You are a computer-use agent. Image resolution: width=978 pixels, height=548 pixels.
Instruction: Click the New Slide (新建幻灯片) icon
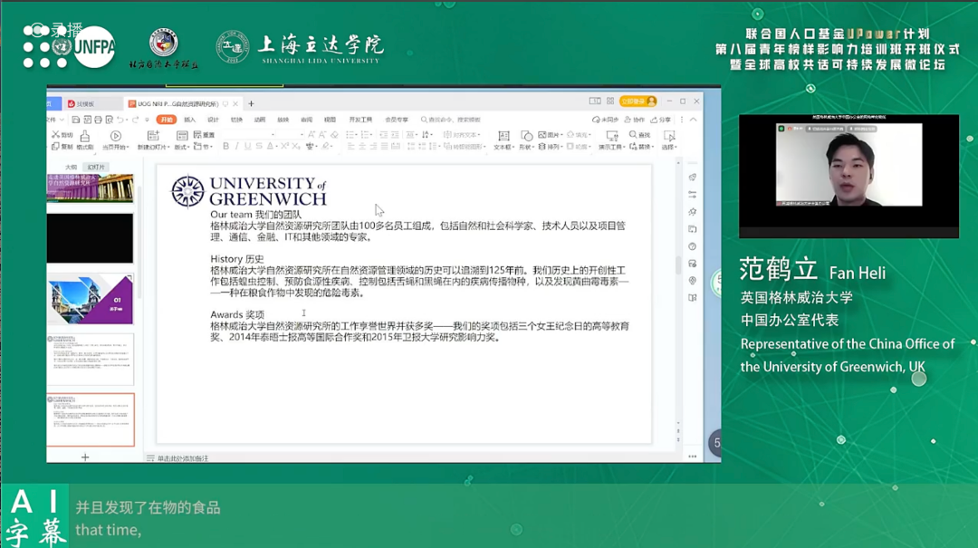pyautogui.click(x=153, y=136)
